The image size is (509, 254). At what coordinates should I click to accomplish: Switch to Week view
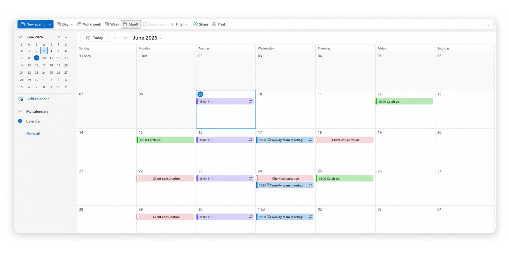pos(112,24)
